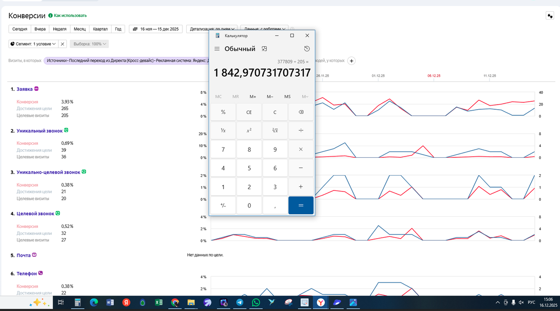Viewport: 560px width, 311px height.
Task: Click the phone icon beside Телефон
Action: pos(41,273)
